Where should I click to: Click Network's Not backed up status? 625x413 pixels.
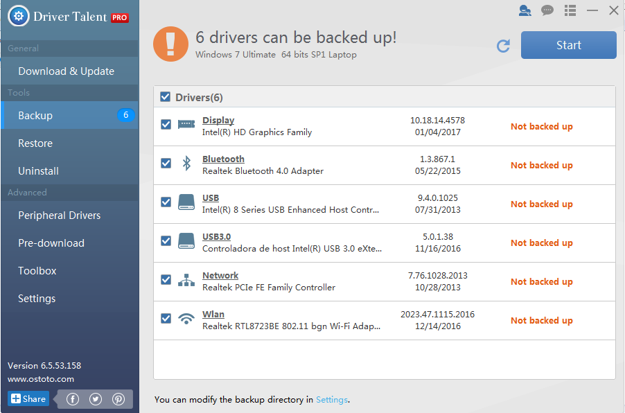pos(542,281)
